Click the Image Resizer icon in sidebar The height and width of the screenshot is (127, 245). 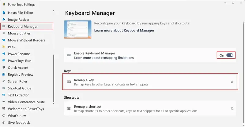[x=4, y=20]
